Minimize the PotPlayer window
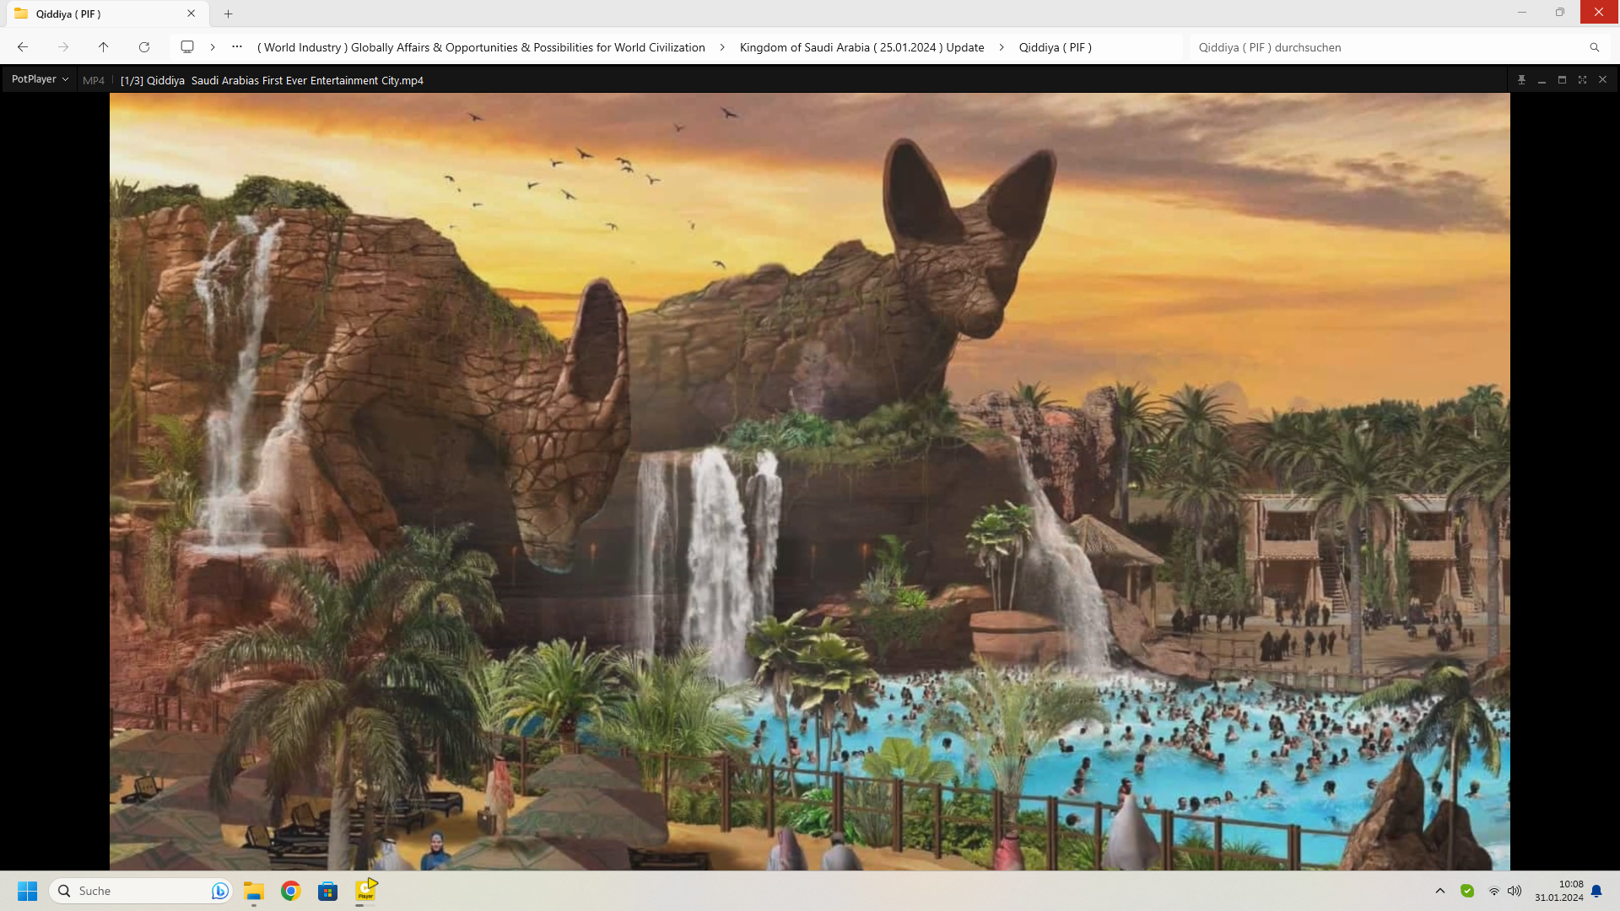 pyautogui.click(x=1542, y=80)
